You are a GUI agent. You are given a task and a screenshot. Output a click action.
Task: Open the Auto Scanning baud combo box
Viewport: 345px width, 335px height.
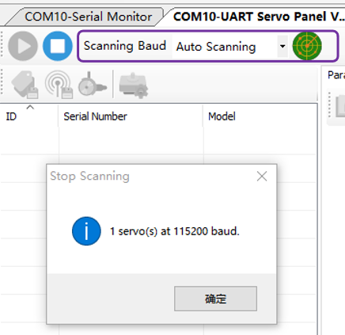(229, 47)
